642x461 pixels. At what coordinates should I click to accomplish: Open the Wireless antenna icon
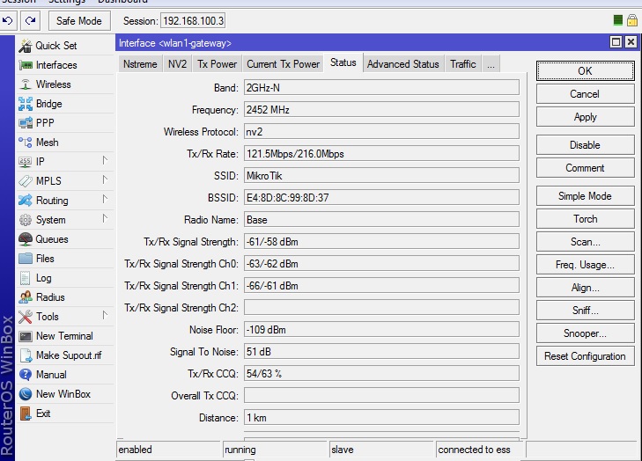pyautogui.click(x=25, y=84)
